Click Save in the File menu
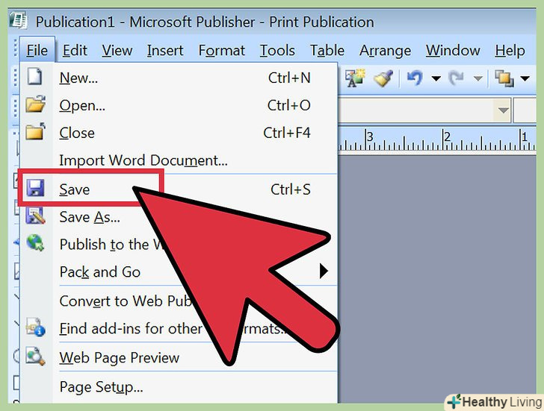The width and height of the screenshot is (544, 411). 179,189
